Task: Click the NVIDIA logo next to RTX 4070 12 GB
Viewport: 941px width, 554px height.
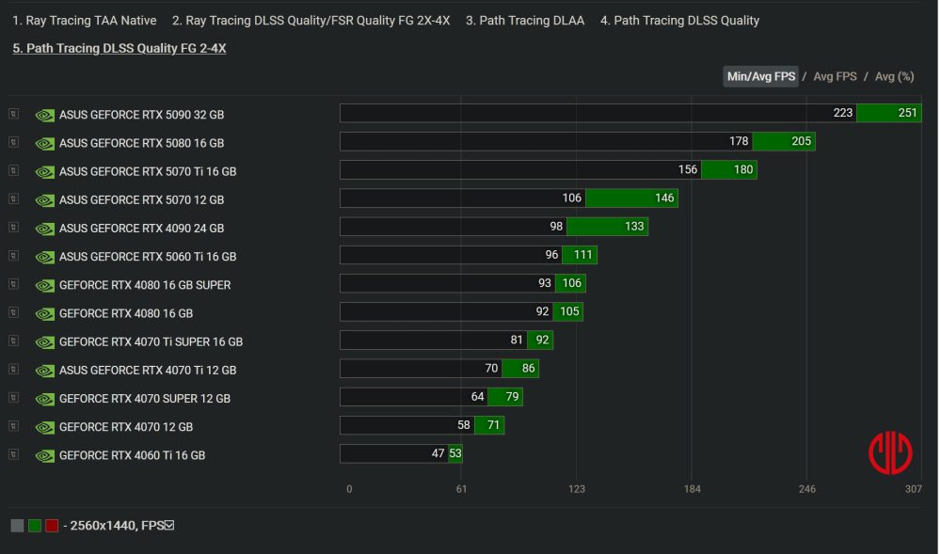Action: pos(44,427)
